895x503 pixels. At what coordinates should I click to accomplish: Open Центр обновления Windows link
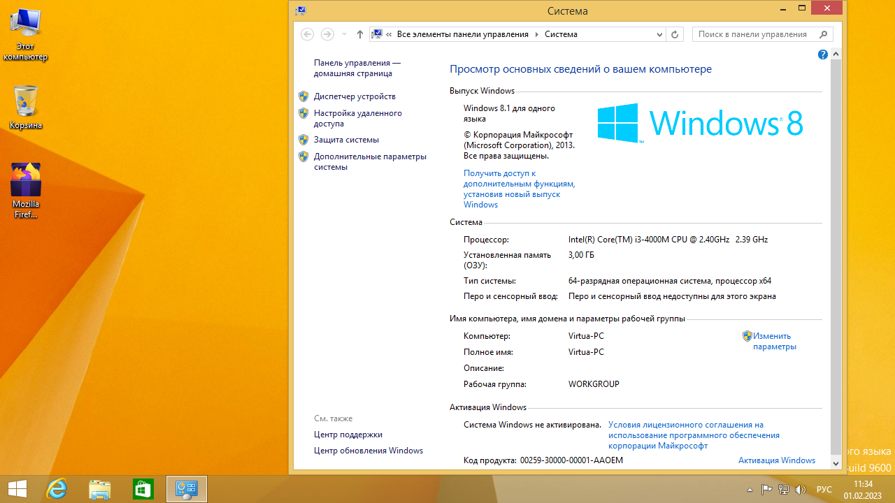click(368, 451)
